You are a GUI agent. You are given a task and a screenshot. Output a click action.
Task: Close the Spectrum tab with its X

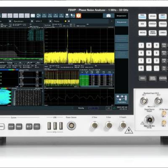point(32,21)
